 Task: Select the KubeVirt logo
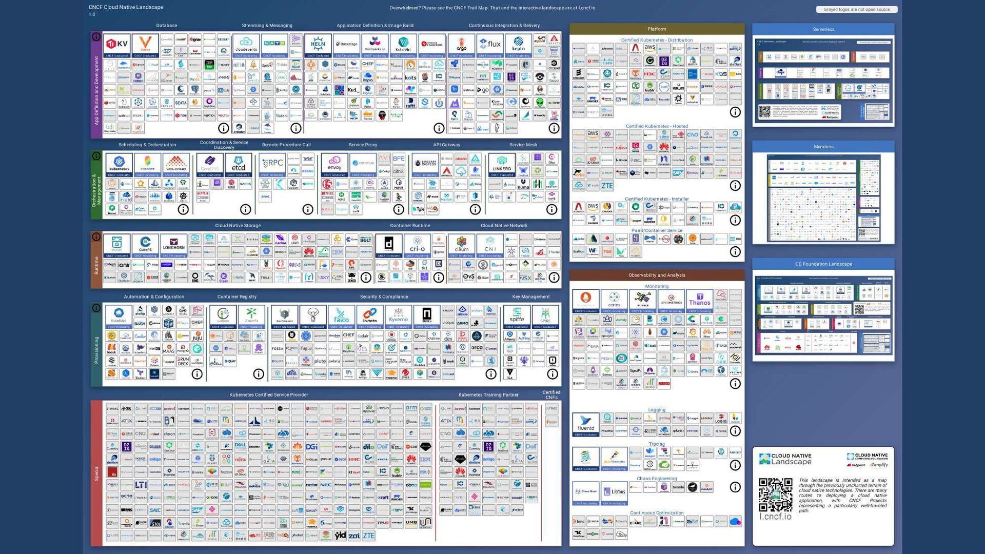coord(404,46)
